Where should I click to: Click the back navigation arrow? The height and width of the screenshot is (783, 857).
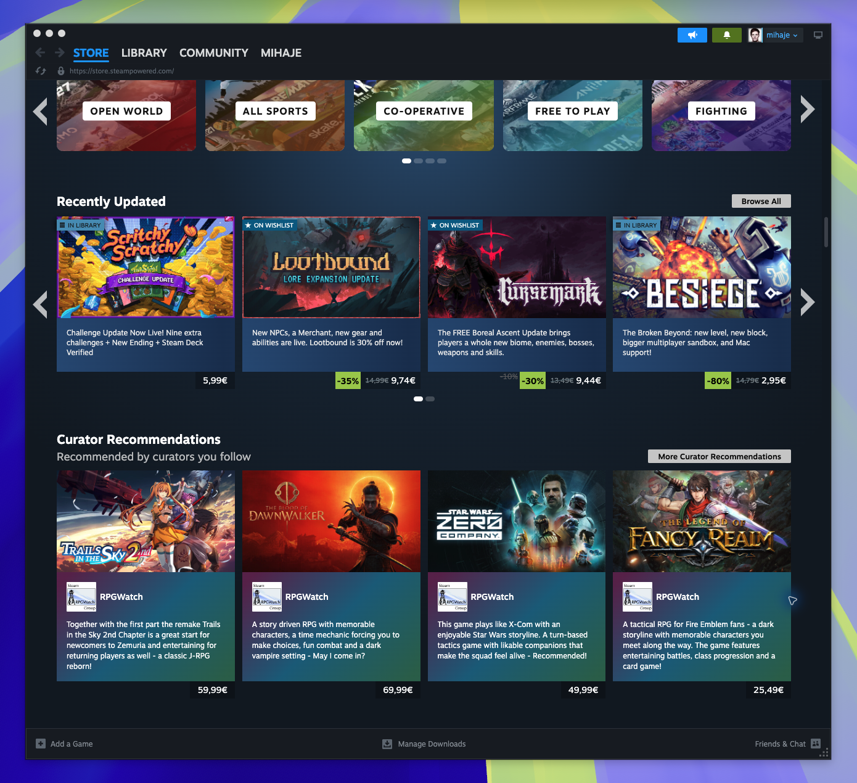tap(40, 52)
